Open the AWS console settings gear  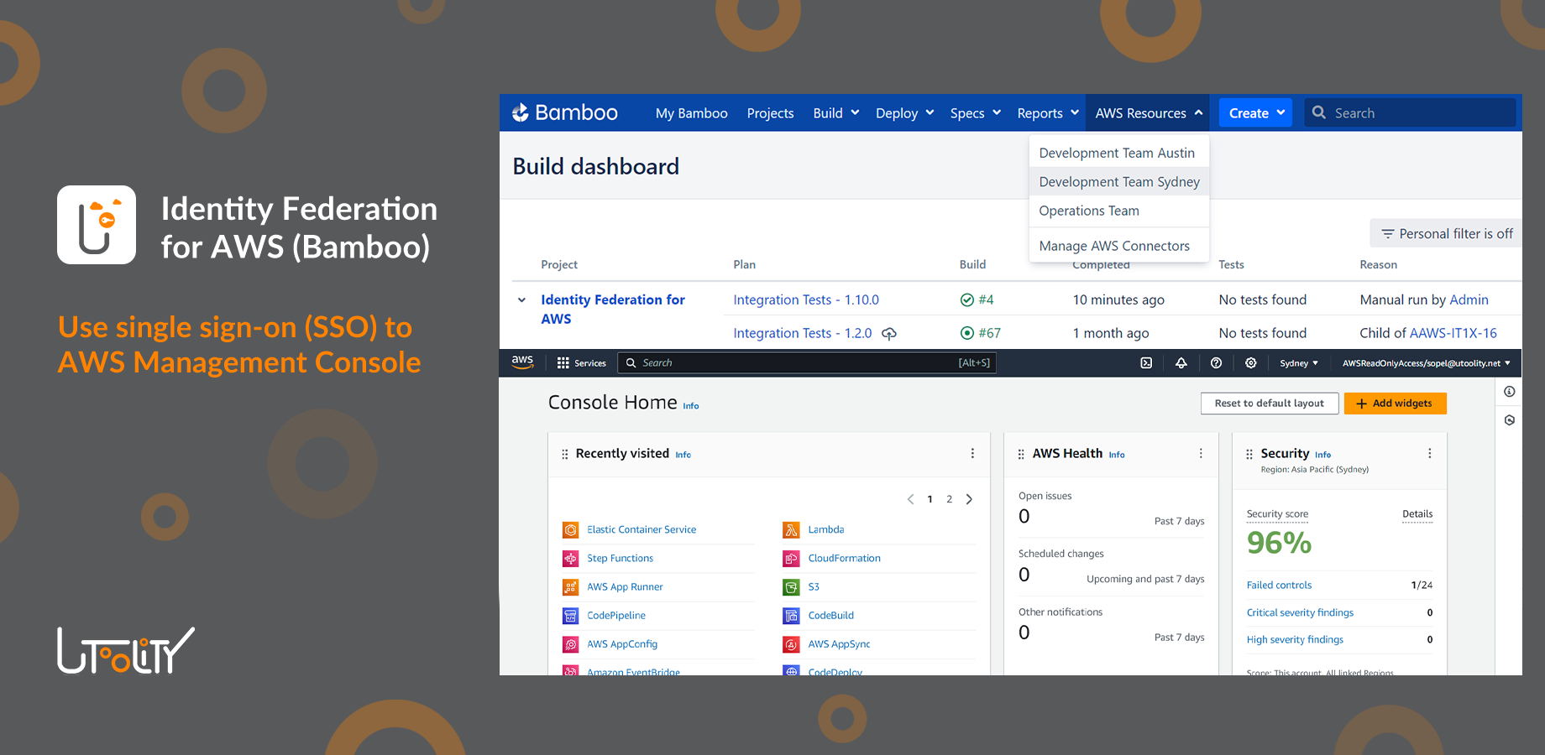[1250, 362]
